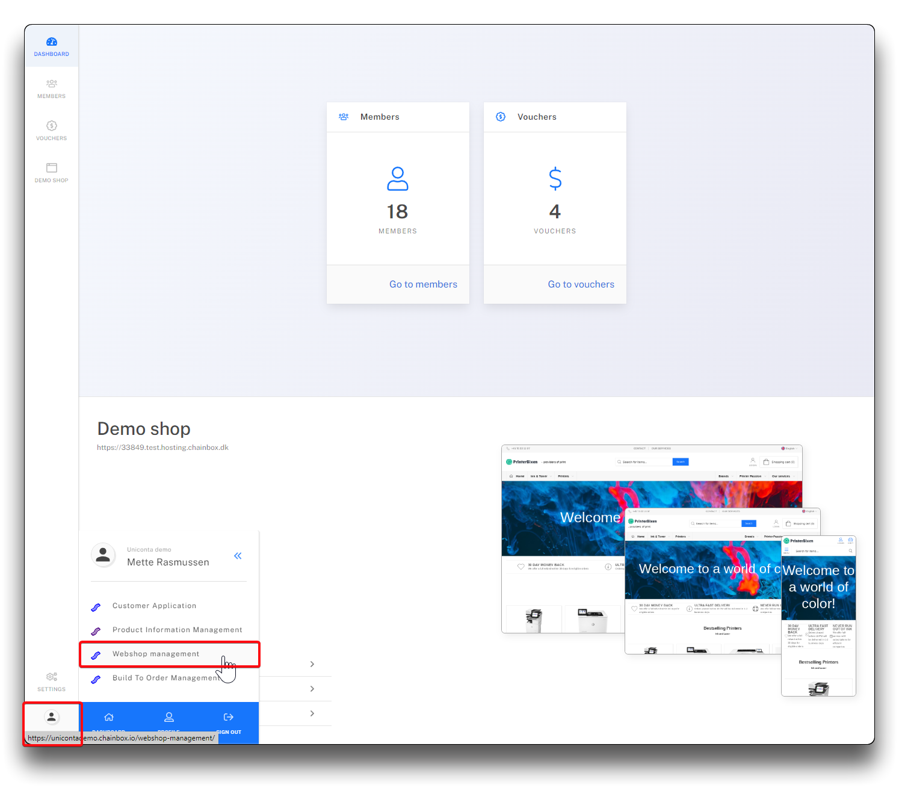This screenshot has width=899, height=788.
Task: Choose Build To Order Management
Action: pos(165,678)
